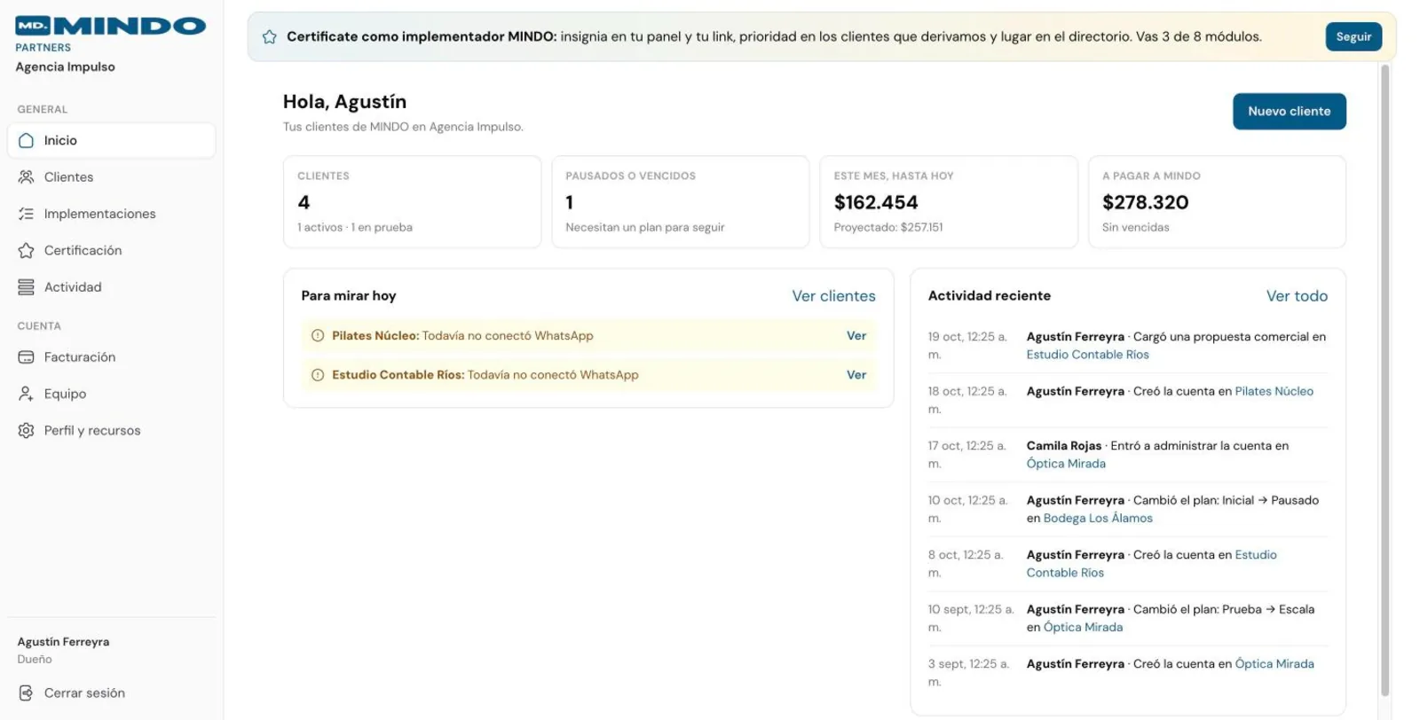Open the Facturación section
1420x720 pixels.
tap(111, 357)
